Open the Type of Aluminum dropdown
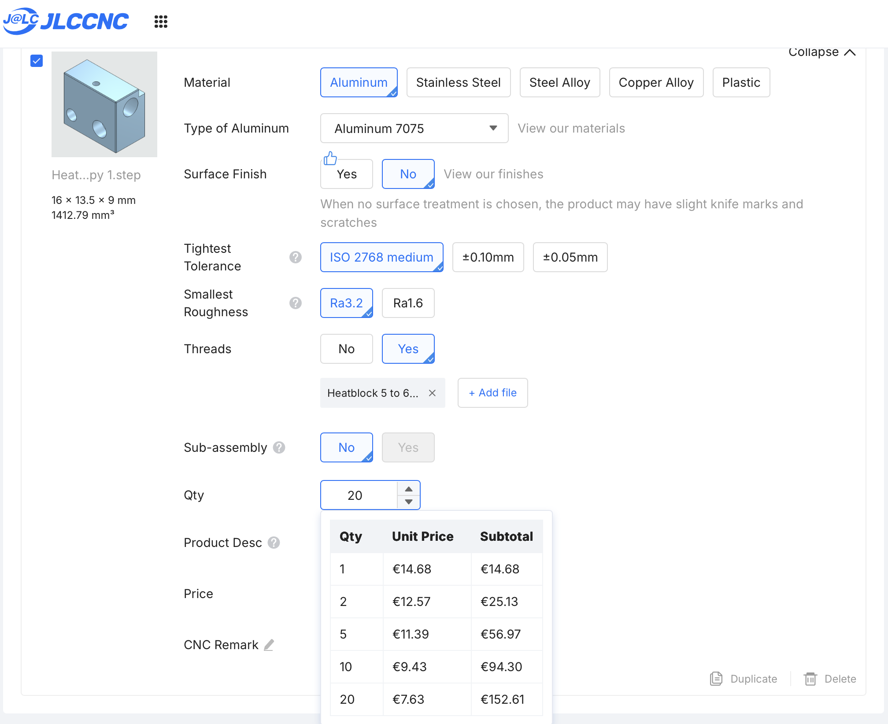Screen dimensions: 888x724 click(x=414, y=128)
